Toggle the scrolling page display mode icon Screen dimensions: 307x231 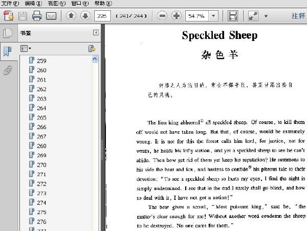click(x=233, y=16)
